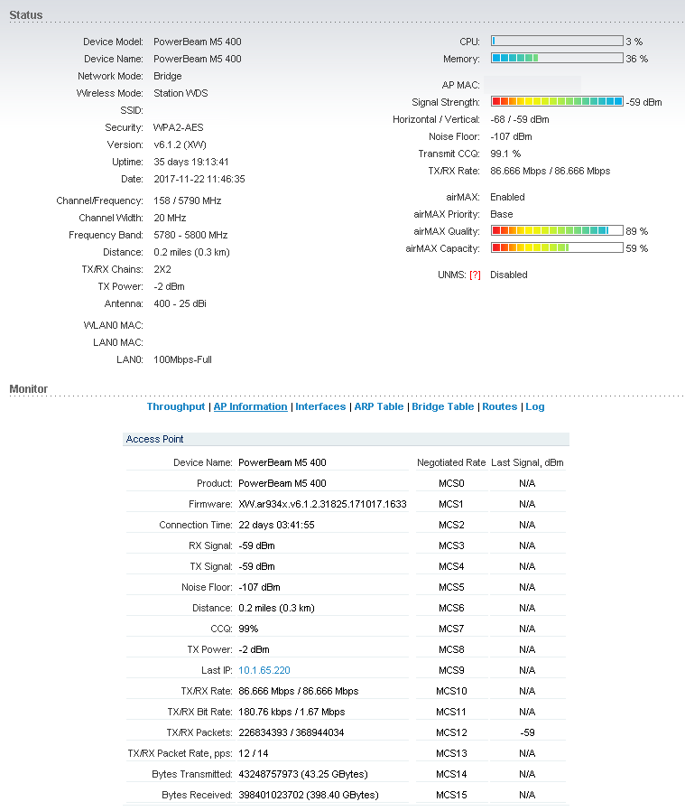Select the Access Point section header
Screen dimensions: 685x811
(346, 439)
